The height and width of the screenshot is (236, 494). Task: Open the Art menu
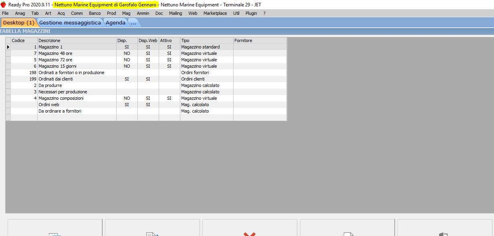48,13
